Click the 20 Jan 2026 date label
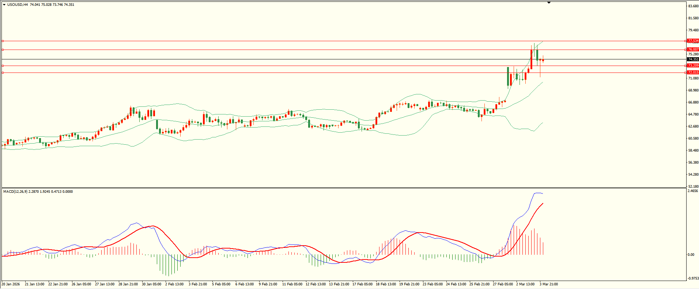The image size is (699, 289). point(11,284)
